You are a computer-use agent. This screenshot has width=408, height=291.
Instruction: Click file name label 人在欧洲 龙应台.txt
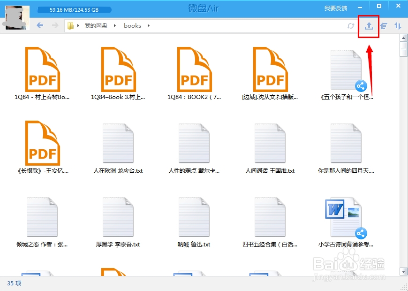[118, 171]
